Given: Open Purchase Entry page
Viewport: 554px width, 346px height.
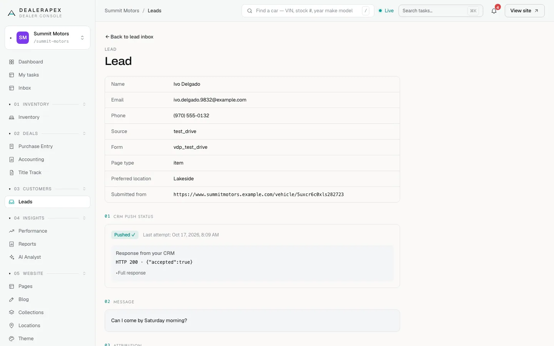Looking at the screenshot, I should tap(47, 146).
